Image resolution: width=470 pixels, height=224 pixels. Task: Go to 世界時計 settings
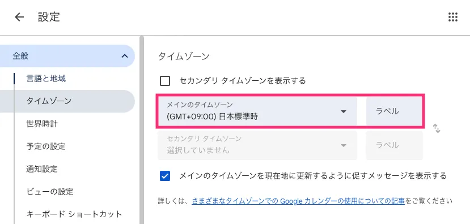tap(42, 123)
